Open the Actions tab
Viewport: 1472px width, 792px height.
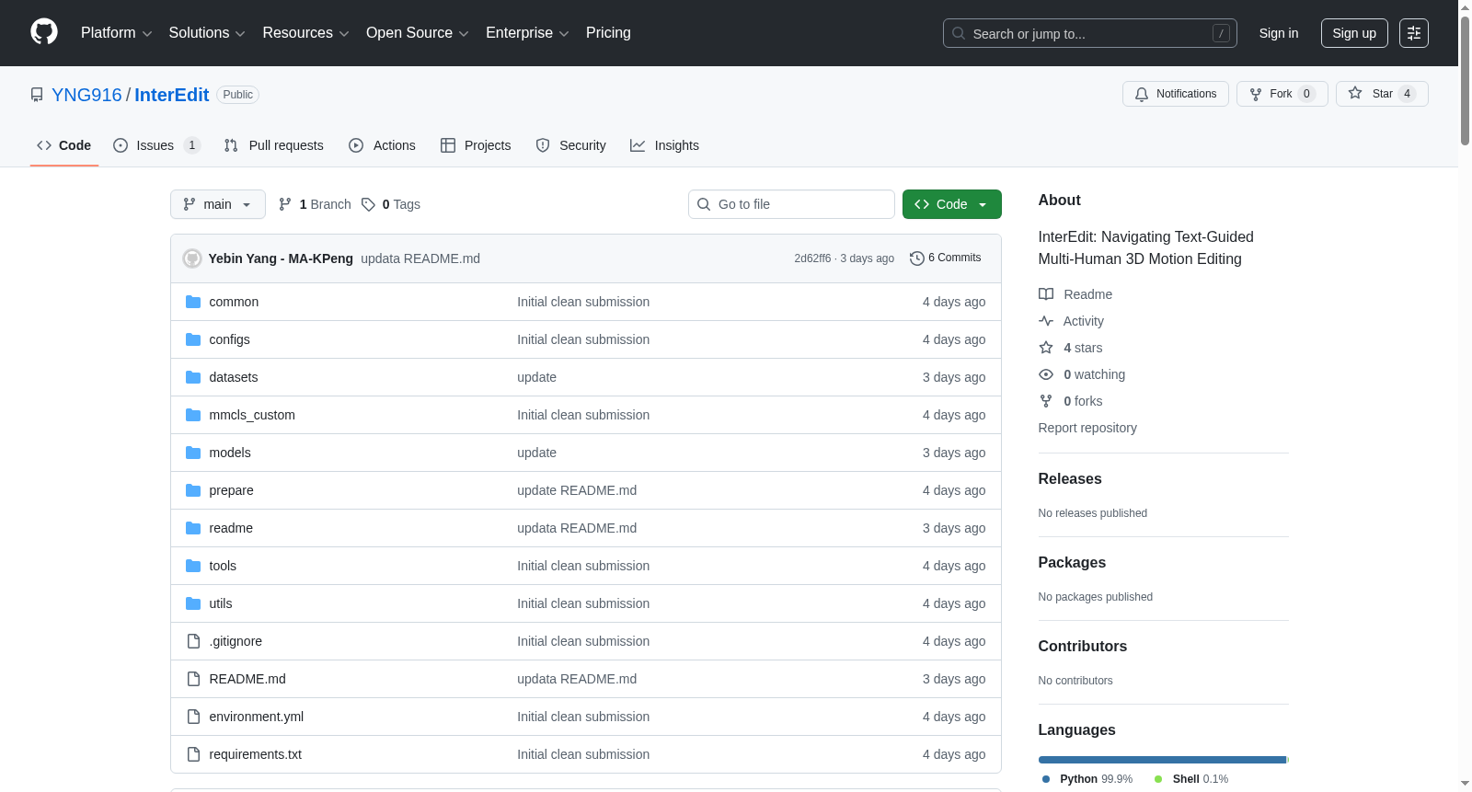(383, 145)
